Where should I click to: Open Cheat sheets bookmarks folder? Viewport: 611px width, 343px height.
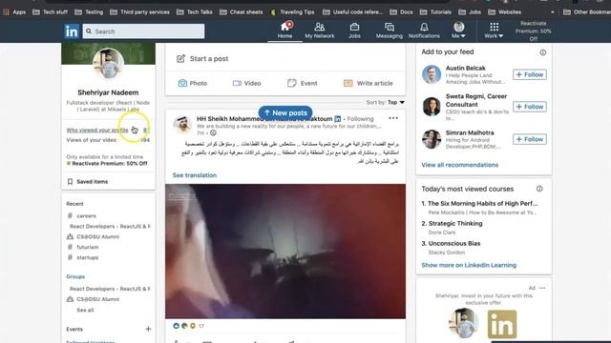(242, 12)
